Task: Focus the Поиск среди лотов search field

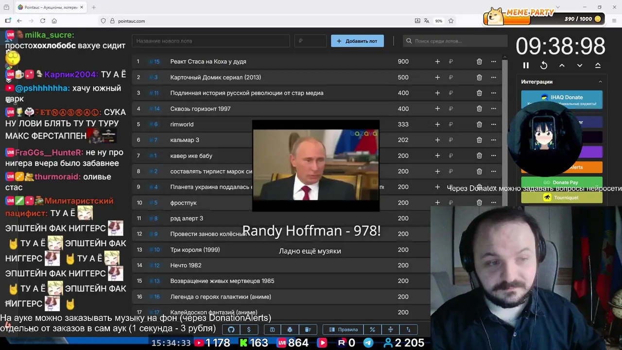Action: click(455, 41)
